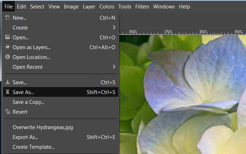Select Save a Copy... entry

61,102
